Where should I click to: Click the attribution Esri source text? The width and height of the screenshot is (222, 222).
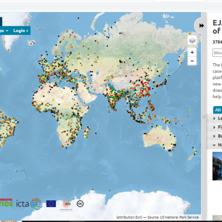[157, 217]
